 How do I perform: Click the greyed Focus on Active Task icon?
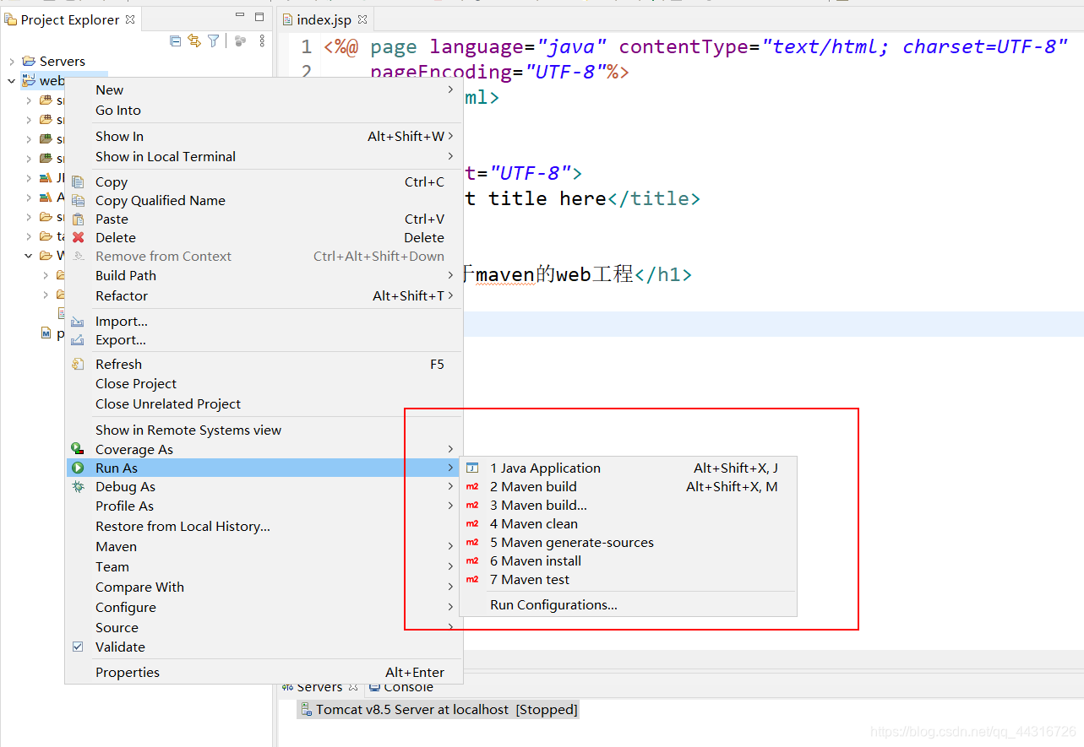(x=241, y=41)
